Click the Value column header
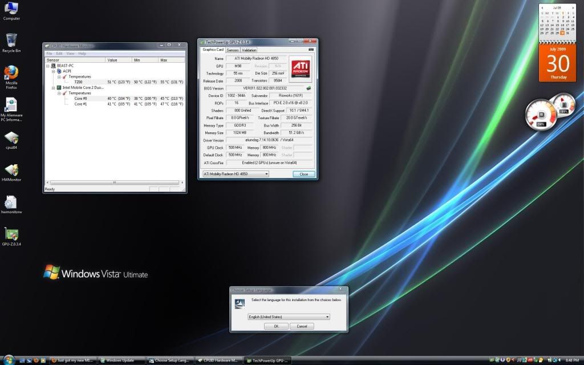Viewport: 584px width, 365px height. (x=119, y=60)
